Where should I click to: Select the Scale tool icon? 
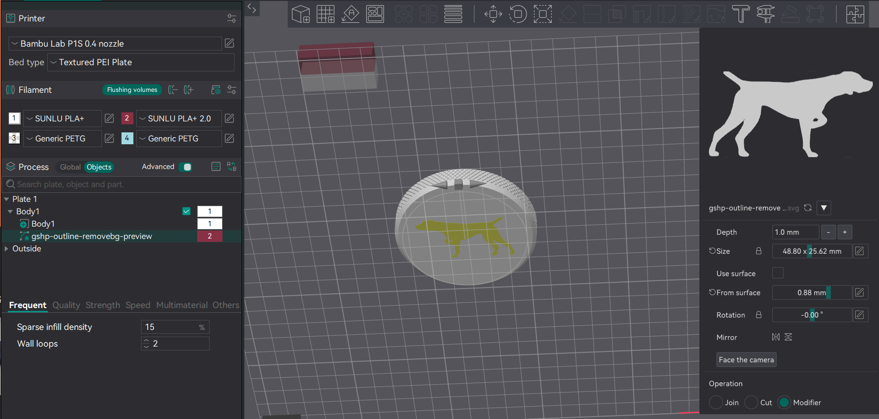543,14
